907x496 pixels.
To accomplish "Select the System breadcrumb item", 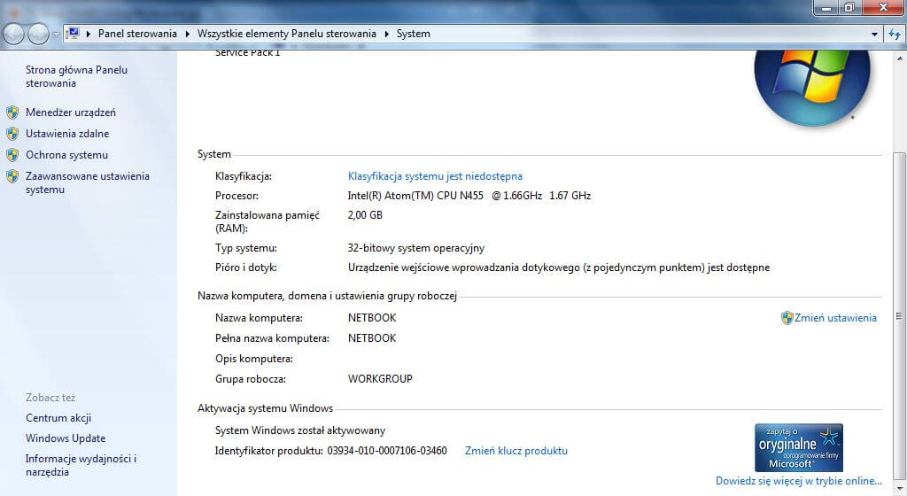I will [x=413, y=34].
